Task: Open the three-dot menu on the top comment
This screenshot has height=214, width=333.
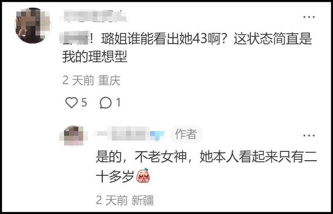Action: (x=309, y=17)
